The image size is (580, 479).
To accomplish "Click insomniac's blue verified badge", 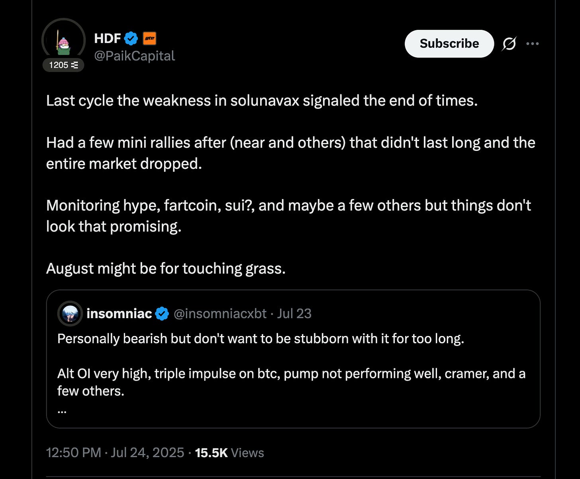I will pos(162,314).
